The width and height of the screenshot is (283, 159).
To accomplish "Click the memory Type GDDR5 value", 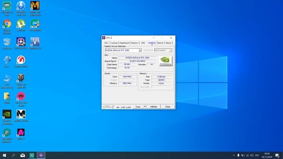I will coord(161,80).
